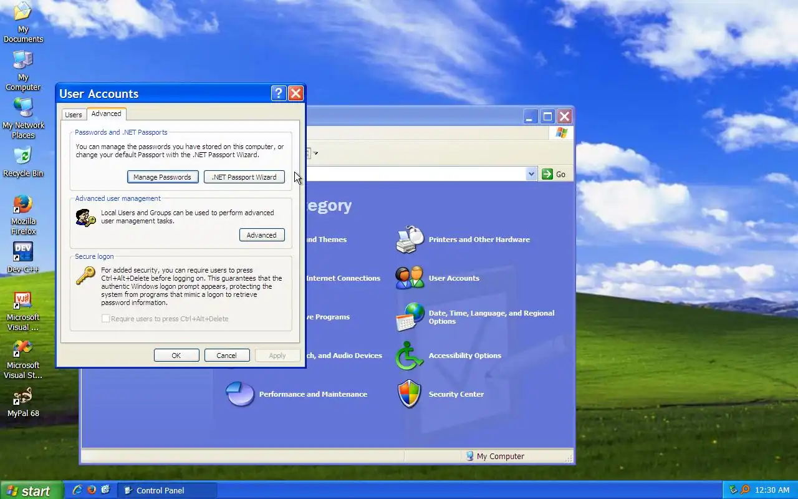Open the User Accounts category link
Screen dimensions: 798x499
tap(454, 278)
